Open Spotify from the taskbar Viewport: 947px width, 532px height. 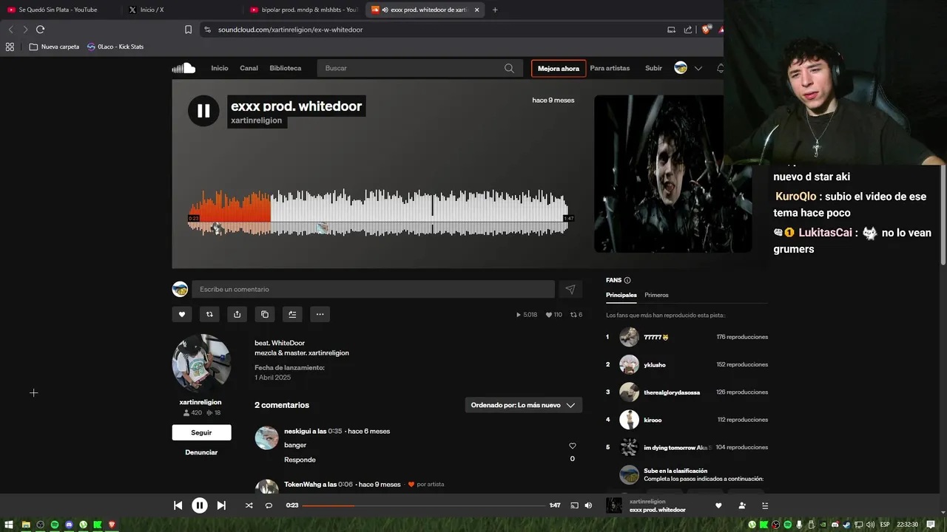(x=55, y=525)
